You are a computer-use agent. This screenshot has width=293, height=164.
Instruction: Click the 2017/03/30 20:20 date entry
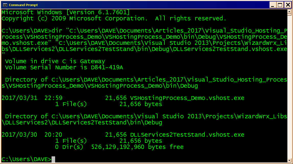[32, 135]
